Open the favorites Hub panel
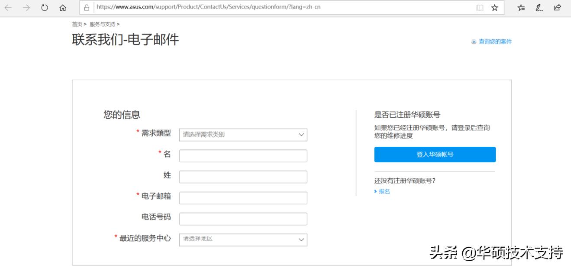This screenshot has width=571, height=268. coord(521,7)
